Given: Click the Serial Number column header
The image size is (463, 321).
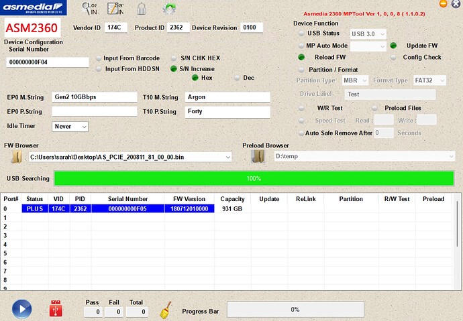Looking at the screenshot, I should click(128, 199).
